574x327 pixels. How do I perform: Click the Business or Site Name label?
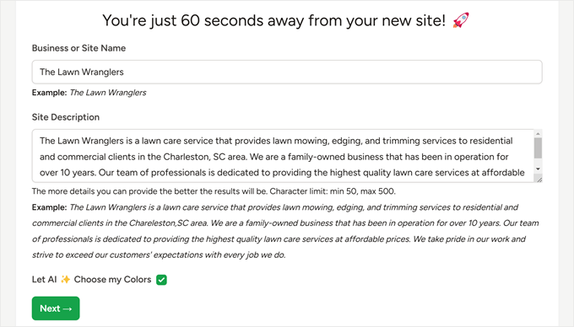[x=79, y=48]
